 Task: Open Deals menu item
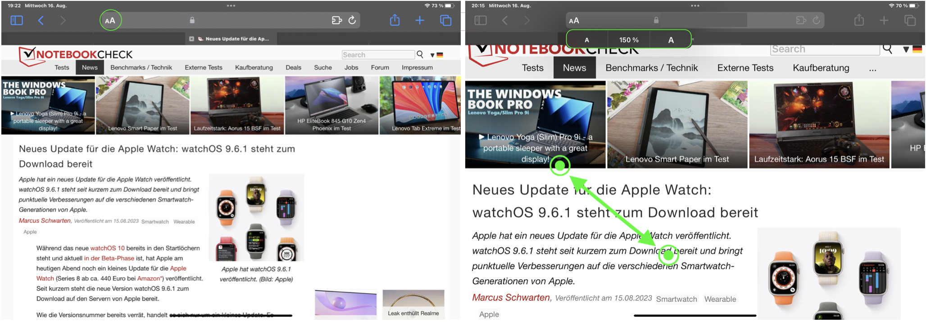click(293, 67)
